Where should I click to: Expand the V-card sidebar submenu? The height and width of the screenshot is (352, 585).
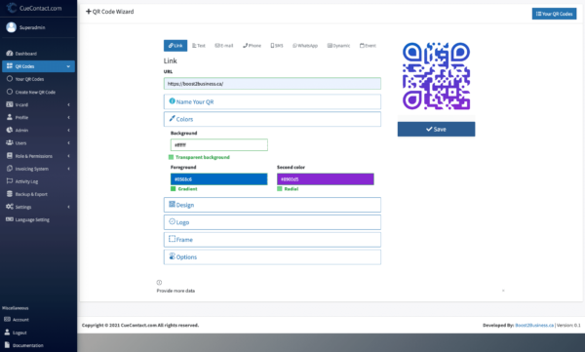(x=38, y=104)
